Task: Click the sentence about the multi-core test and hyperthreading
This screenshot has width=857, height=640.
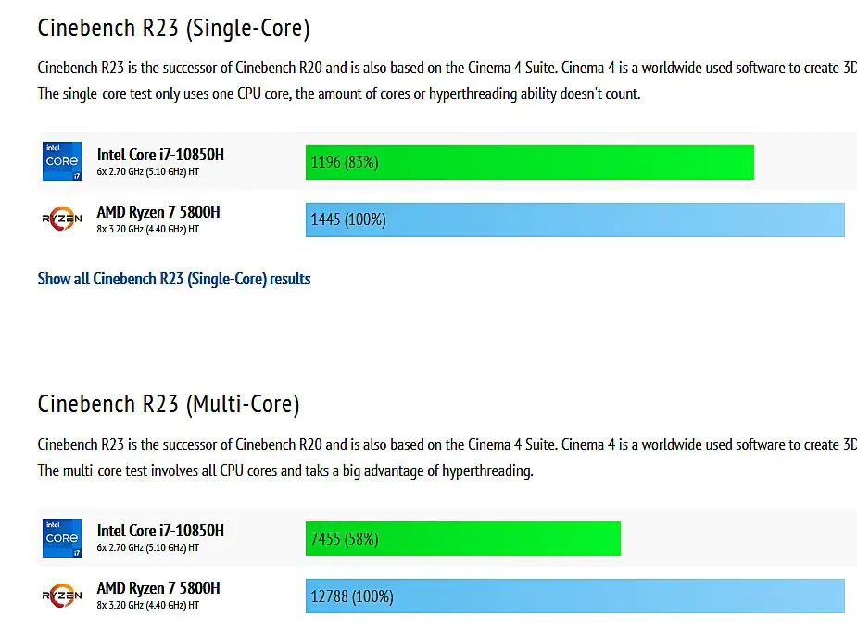Action: tap(285, 471)
